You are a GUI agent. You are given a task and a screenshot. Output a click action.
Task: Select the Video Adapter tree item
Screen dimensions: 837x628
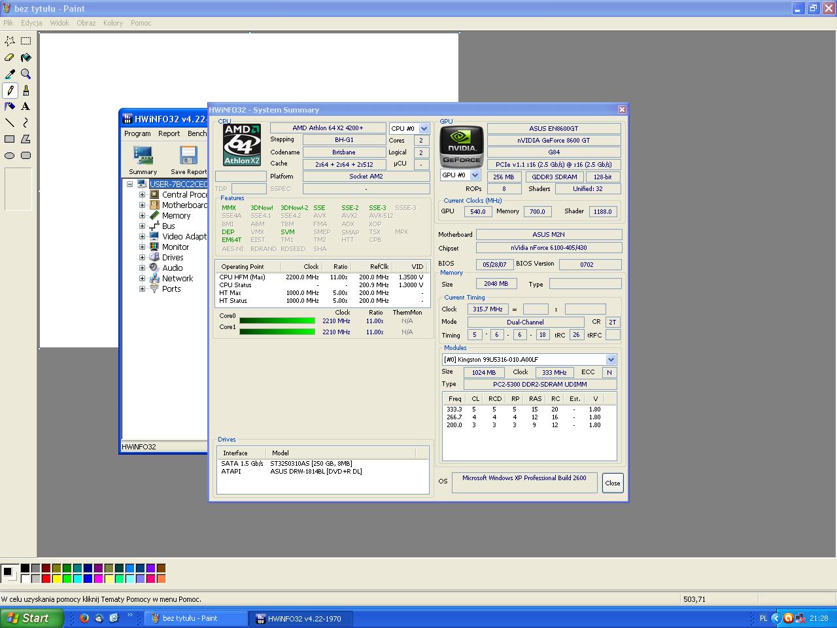point(184,236)
